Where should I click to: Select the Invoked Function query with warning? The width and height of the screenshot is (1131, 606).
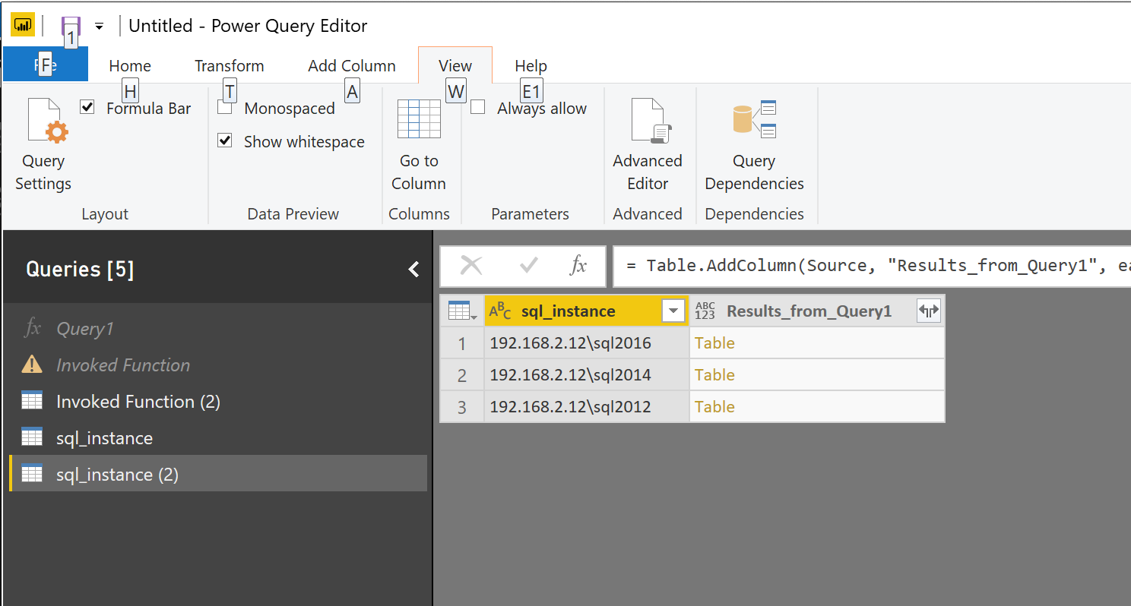point(218,365)
